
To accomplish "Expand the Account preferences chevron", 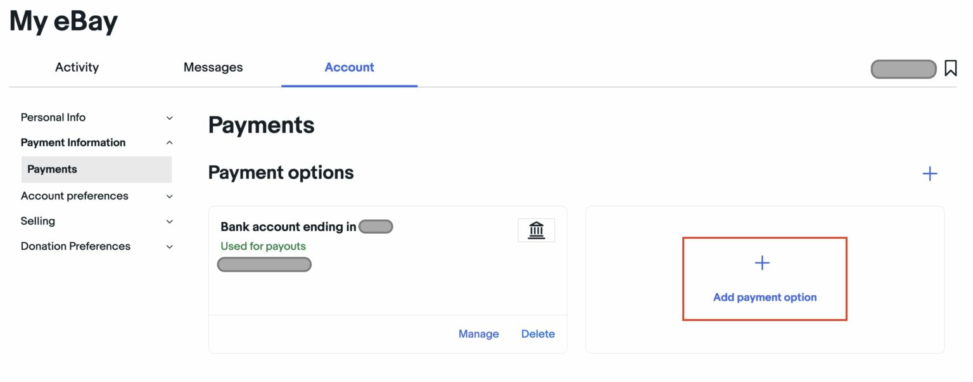I will coord(169,196).
